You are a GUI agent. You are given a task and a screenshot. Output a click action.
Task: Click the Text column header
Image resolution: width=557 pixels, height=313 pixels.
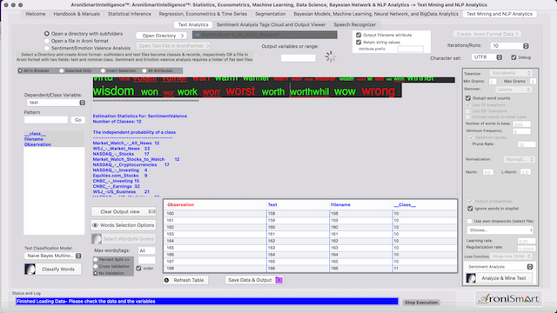click(x=272, y=205)
